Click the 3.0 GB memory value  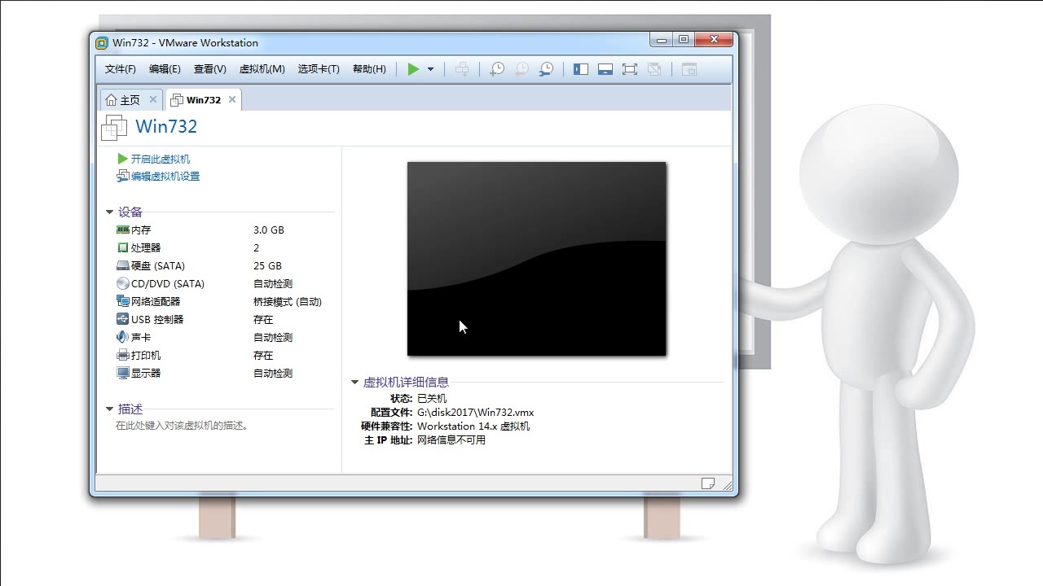click(269, 230)
